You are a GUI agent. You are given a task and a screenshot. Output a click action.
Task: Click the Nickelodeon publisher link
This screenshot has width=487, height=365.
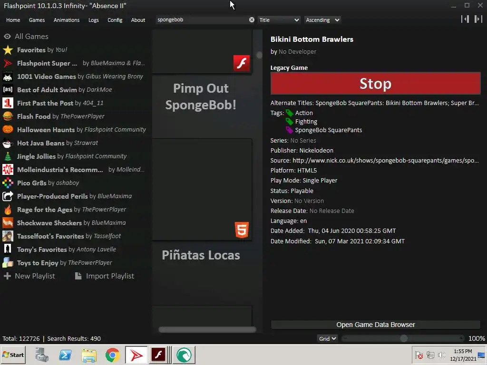tap(316, 151)
